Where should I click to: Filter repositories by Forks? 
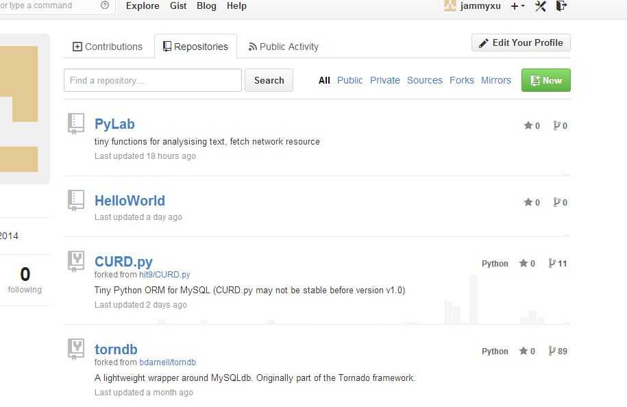coord(461,80)
